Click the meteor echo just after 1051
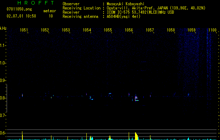This screenshot has width=220, height=140. pyautogui.click(x=22, y=95)
